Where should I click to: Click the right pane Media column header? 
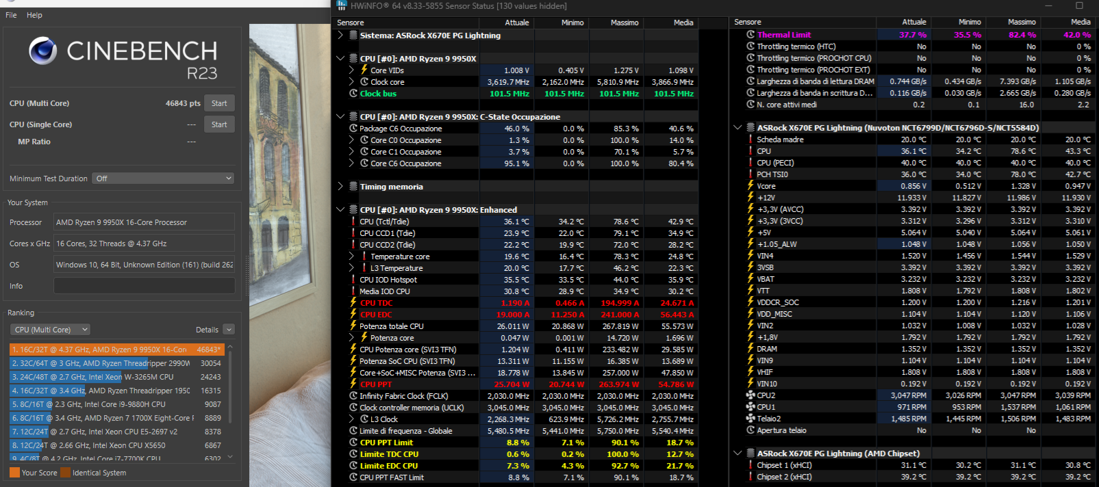pyautogui.click(x=1070, y=22)
